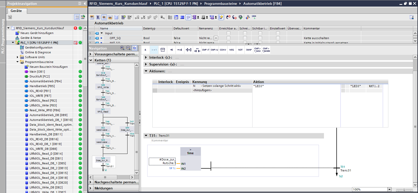Insert an AND (&) logic element

click(x=145, y=50)
